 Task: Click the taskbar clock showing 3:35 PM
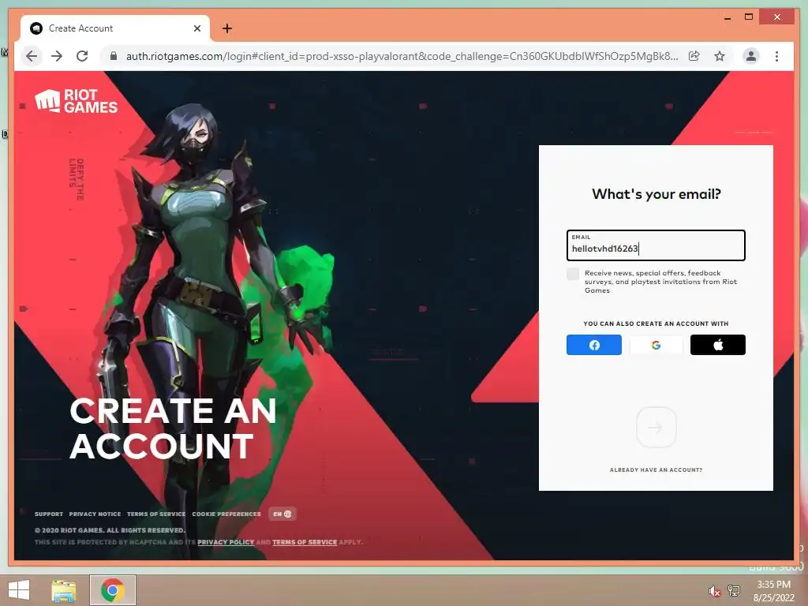coord(773,591)
